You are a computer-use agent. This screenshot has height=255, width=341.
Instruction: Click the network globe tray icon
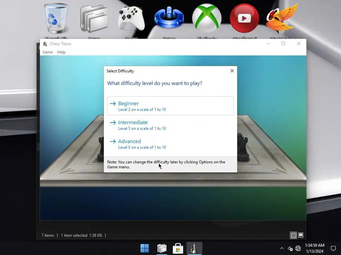pos(298,248)
